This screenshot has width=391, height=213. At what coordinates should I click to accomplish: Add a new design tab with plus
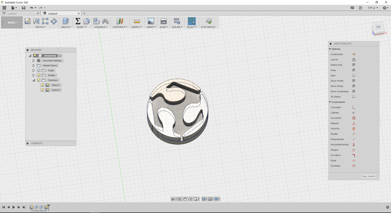pos(84,14)
